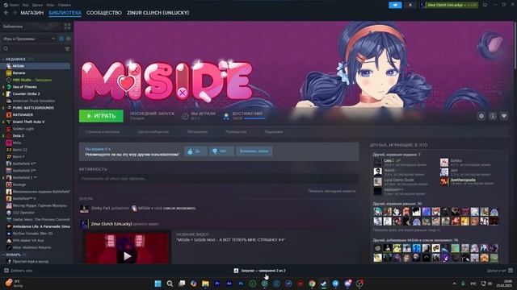The image size is (517, 290).
Task: Open the МАГАЗИН tab
Action: [x=32, y=13]
